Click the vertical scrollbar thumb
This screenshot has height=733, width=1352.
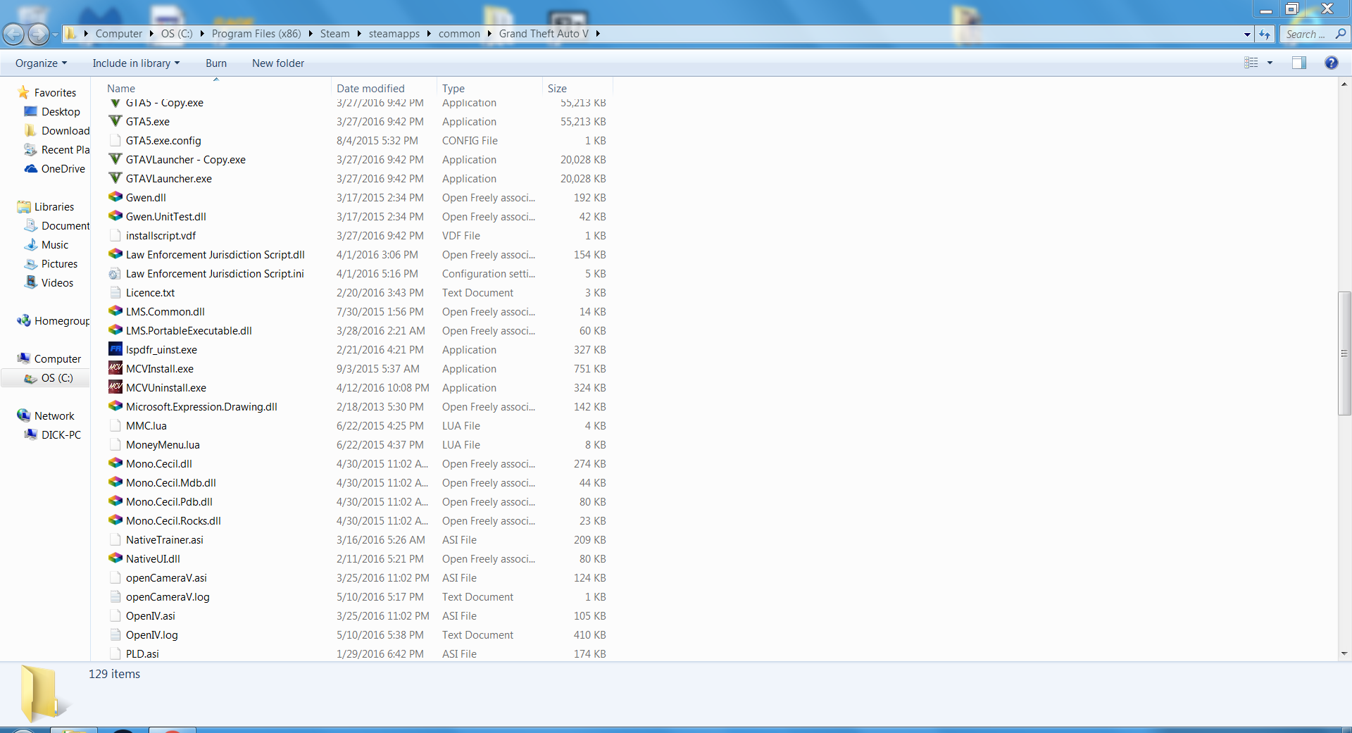click(1344, 353)
